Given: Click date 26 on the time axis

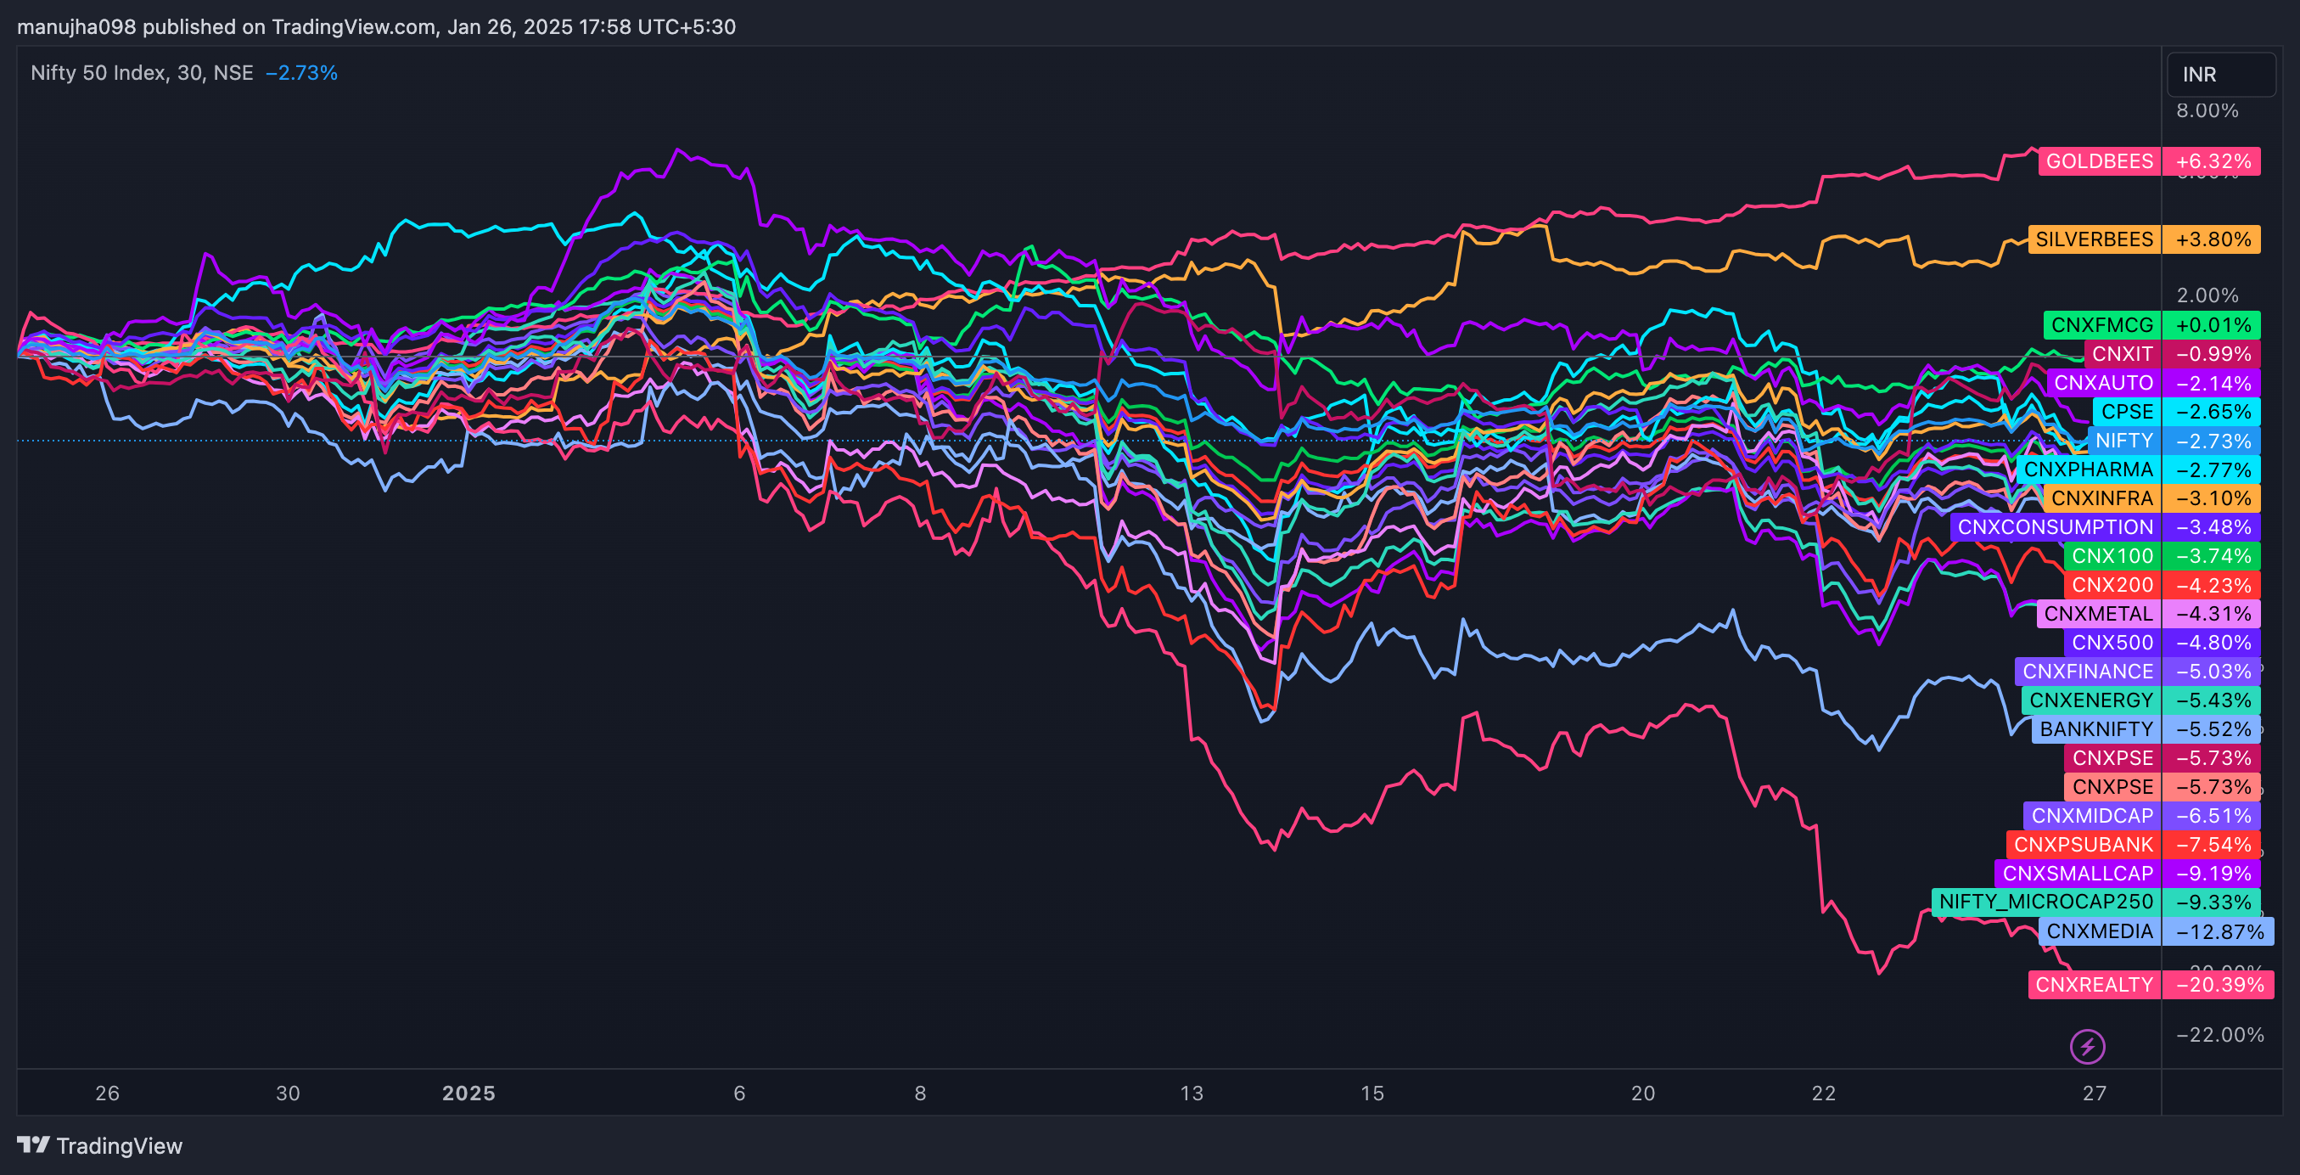Looking at the screenshot, I should [107, 1093].
